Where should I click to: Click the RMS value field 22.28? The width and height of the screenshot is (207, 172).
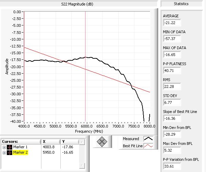(172, 87)
